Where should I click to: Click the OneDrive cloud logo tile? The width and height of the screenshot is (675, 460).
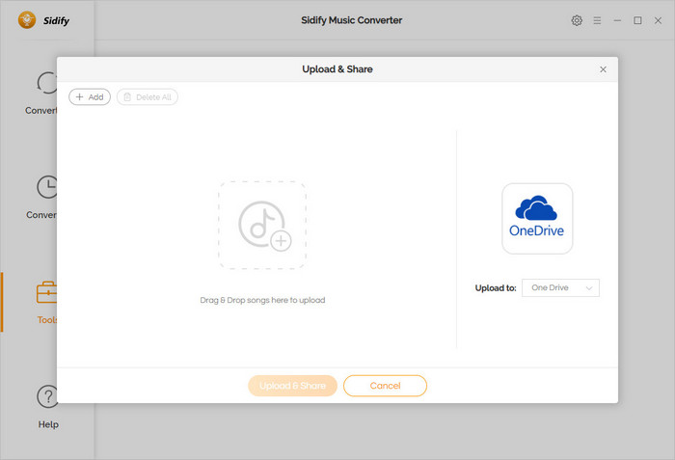(537, 218)
